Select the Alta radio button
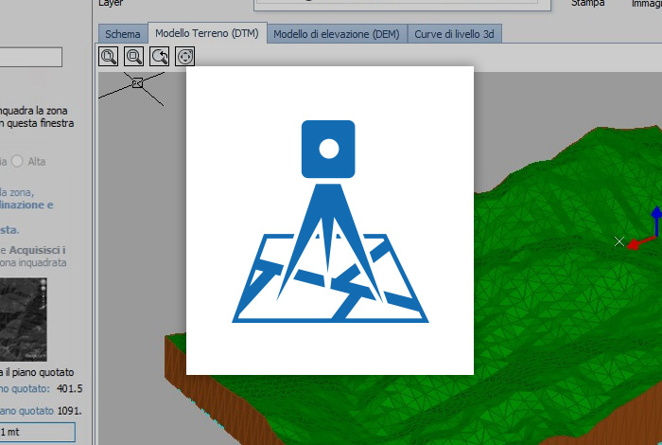The image size is (662, 445). (x=18, y=162)
